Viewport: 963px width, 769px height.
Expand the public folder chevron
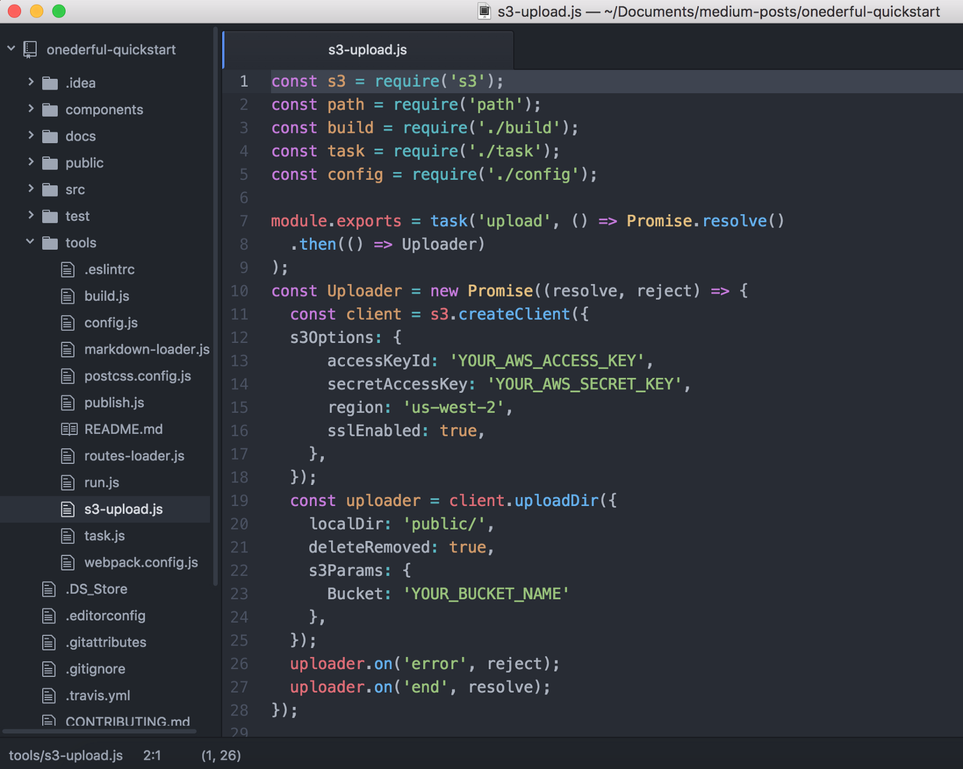(x=31, y=162)
